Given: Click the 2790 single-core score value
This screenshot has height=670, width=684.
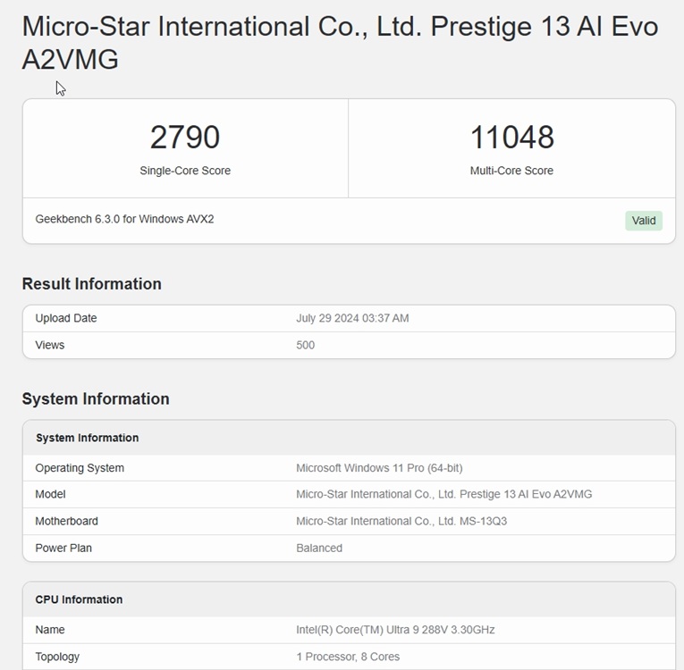Looking at the screenshot, I should [x=185, y=138].
